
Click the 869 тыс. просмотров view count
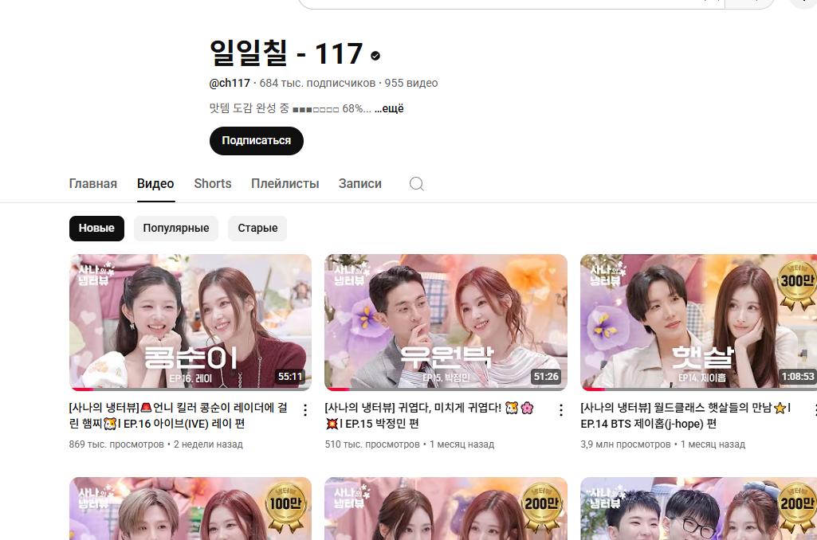116,444
